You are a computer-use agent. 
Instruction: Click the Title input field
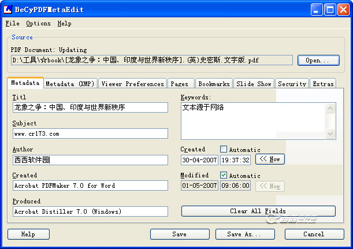[x=90, y=107]
